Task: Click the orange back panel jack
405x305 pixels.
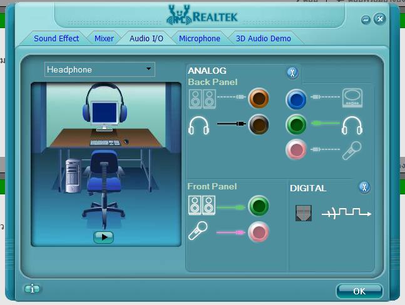Action: [x=259, y=98]
